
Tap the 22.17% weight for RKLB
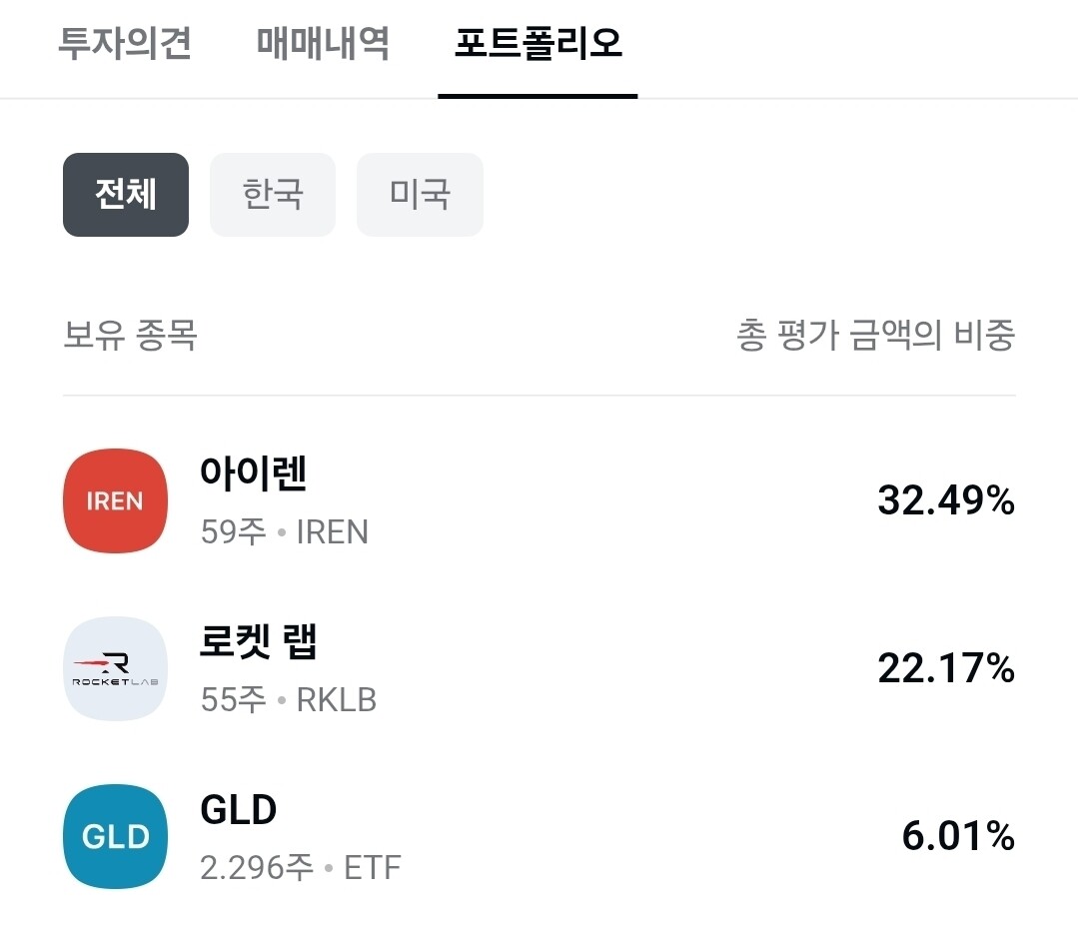pyautogui.click(x=946, y=668)
